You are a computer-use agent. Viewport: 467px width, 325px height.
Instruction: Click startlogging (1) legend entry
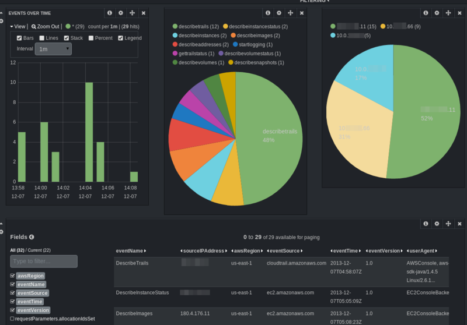(x=253, y=44)
